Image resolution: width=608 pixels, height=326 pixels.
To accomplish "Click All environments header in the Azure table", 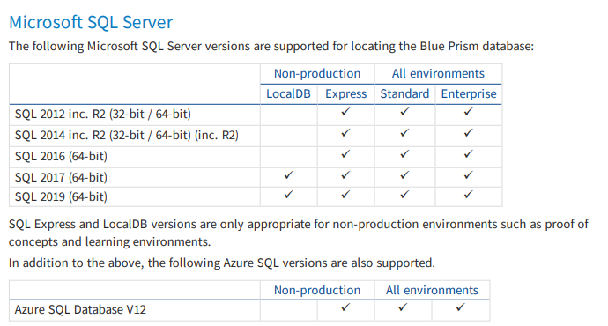I will click(x=432, y=291).
